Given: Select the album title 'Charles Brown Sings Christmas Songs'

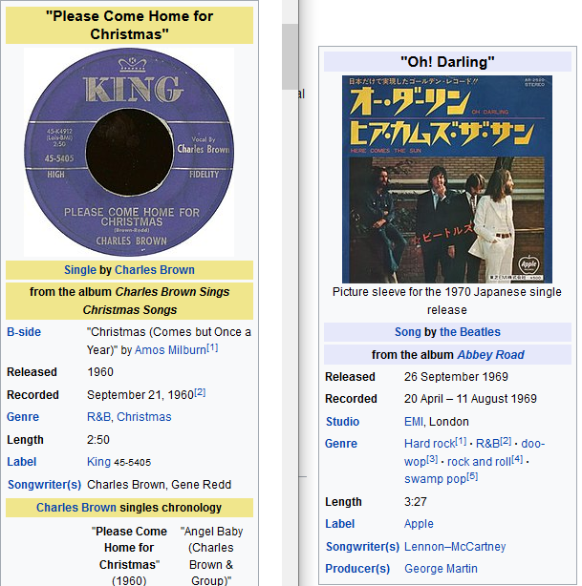Looking at the screenshot, I should (x=156, y=301).
